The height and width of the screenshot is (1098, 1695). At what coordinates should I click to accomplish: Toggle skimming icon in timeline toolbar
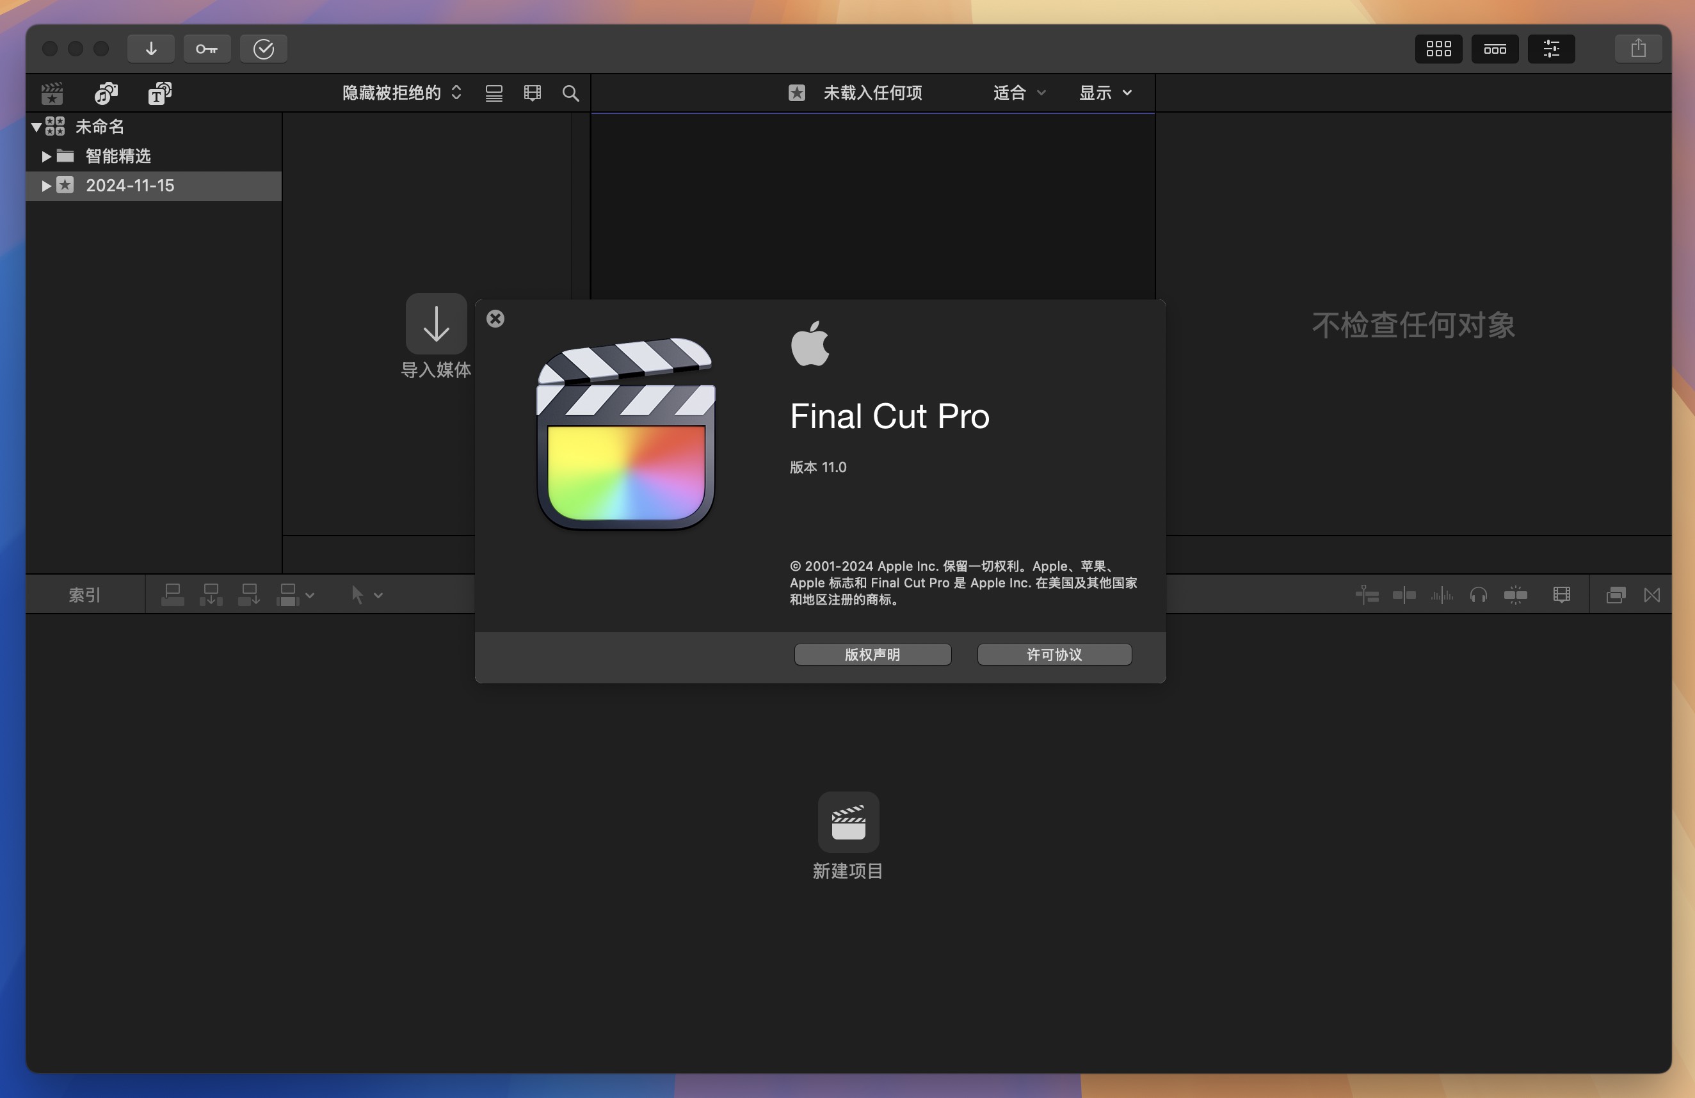pyautogui.click(x=1404, y=594)
